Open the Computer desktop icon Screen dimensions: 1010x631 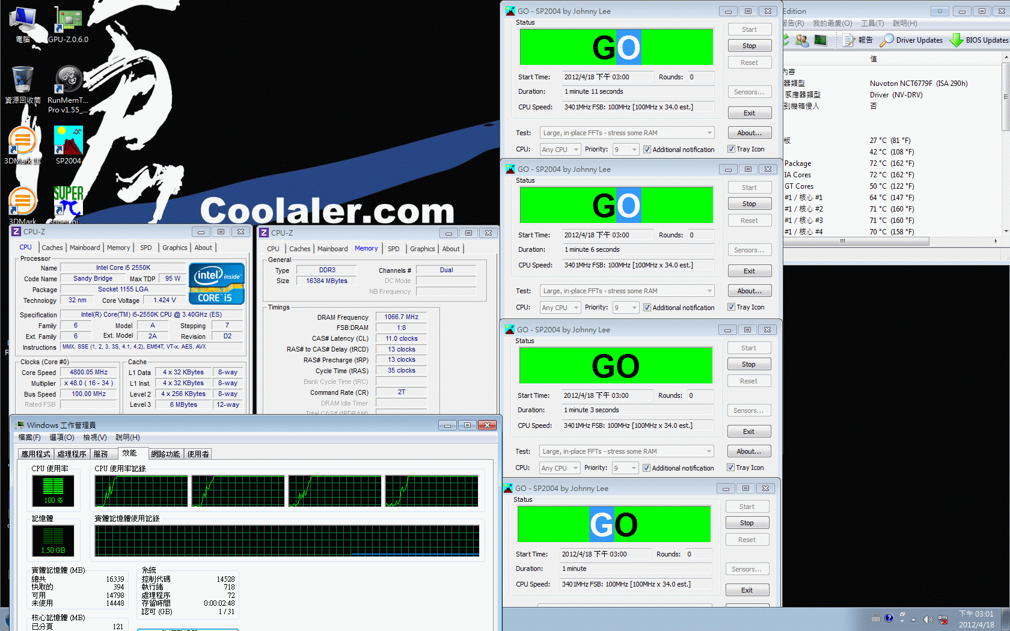pos(23,24)
